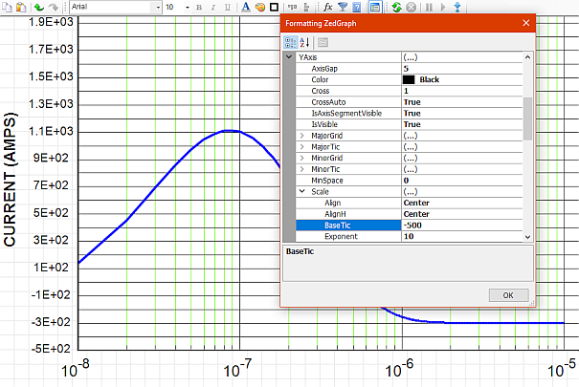This screenshot has width=579, height=387.
Task: Click the Categorized view icon in property grid
Action: pyautogui.click(x=291, y=42)
